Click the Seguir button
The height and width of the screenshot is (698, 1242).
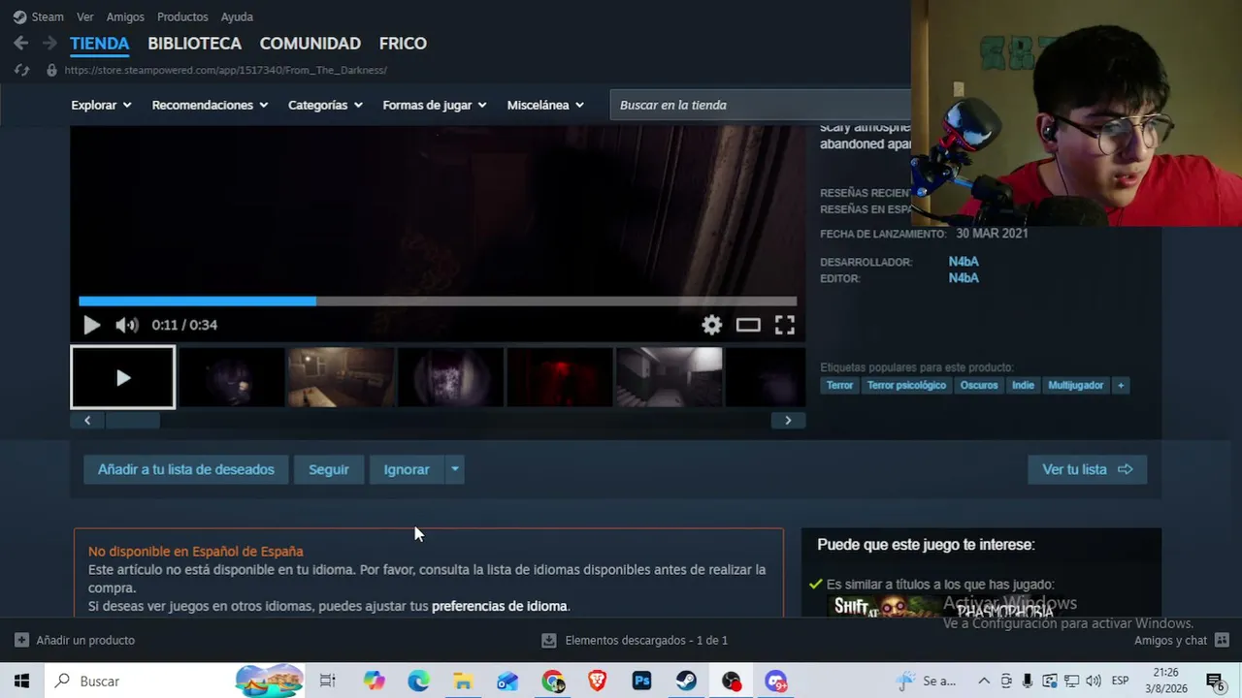coord(329,469)
